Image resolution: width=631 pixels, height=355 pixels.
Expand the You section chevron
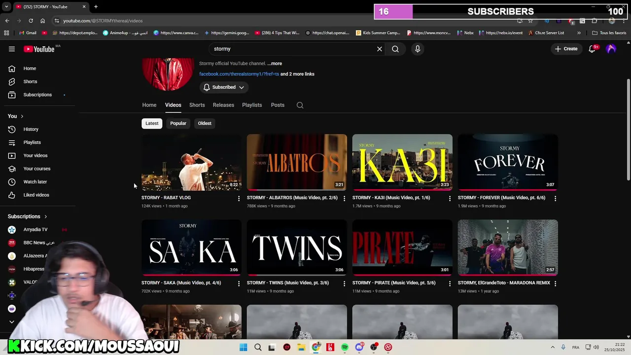[x=22, y=116]
